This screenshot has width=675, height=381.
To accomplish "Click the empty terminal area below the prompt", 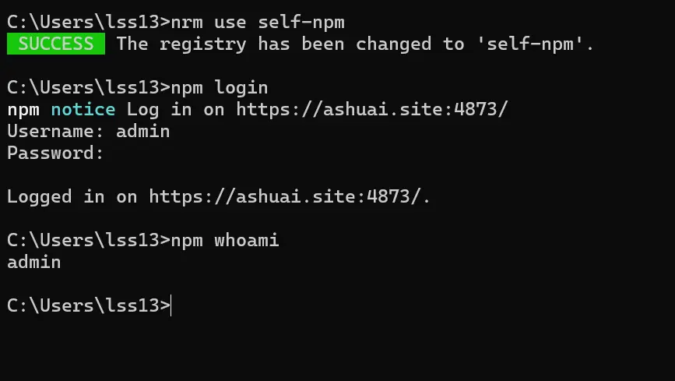I will 337,347.
